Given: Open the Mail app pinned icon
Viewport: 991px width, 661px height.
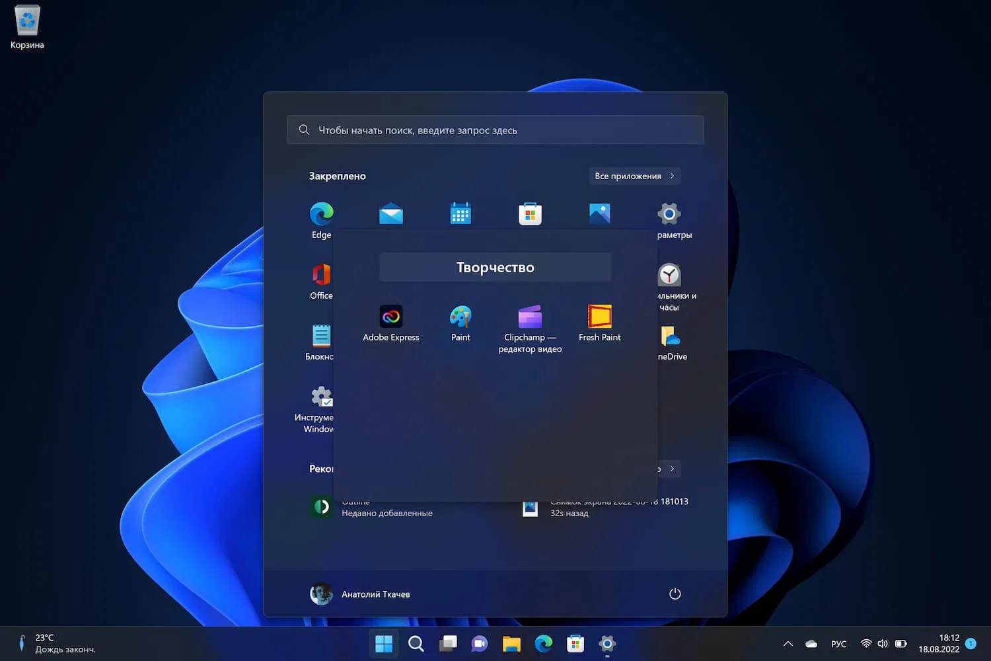Looking at the screenshot, I should click(391, 214).
